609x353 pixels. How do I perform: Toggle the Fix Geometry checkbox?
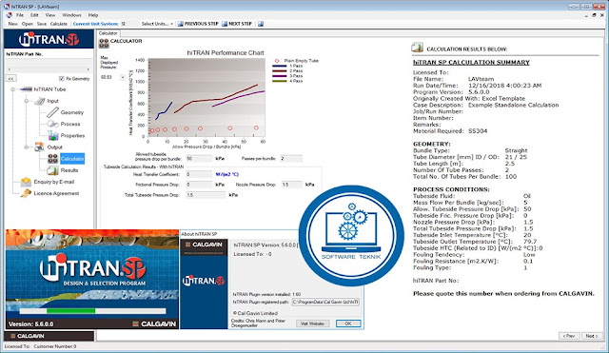click(x=61, y=78)
